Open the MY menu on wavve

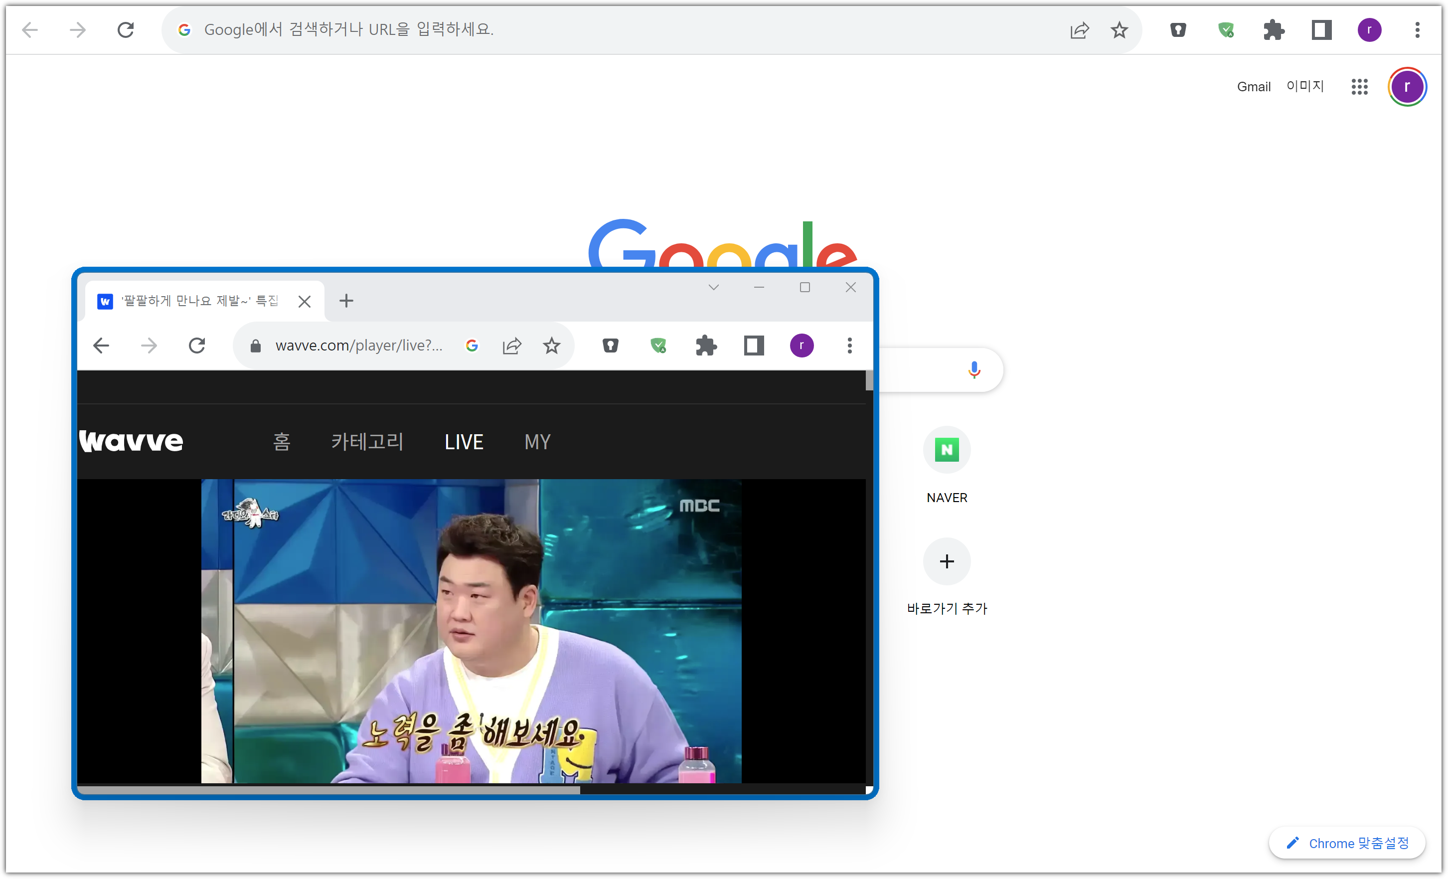coord(537,442)
